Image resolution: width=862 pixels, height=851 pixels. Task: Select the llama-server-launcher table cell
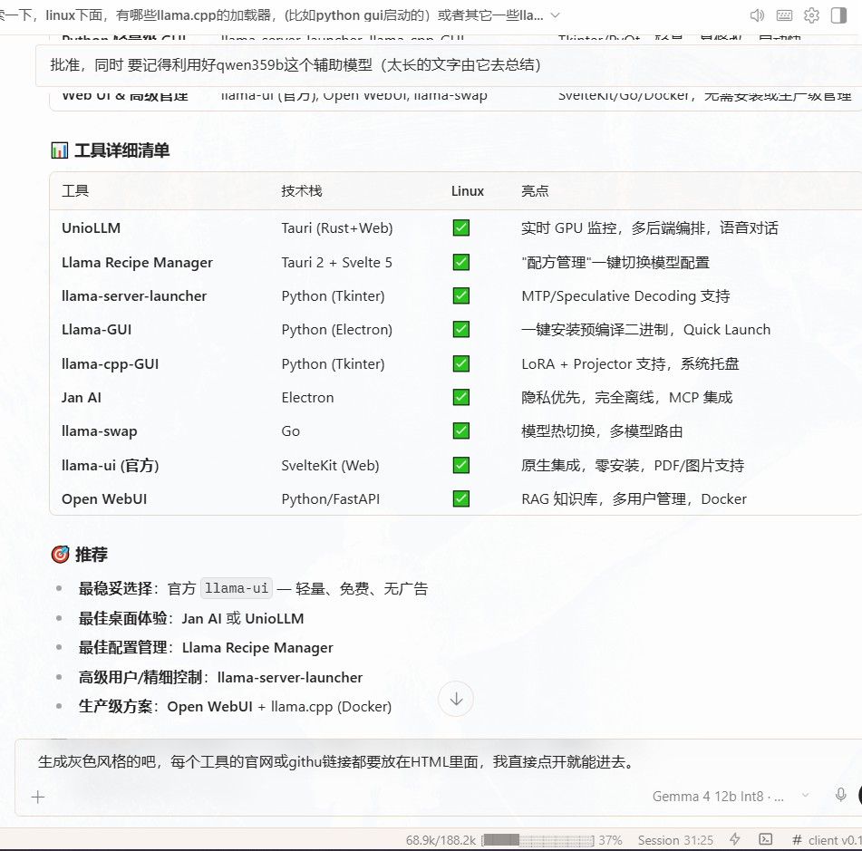[x=134, y=295]
